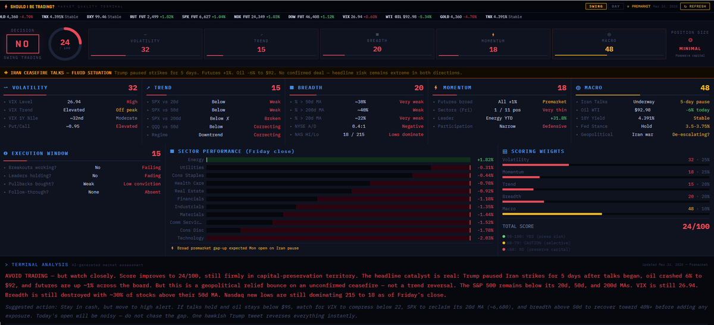Select the DOW FUT 46,408 ticker item
Viewport: 714px width, 325px height.
pyautogui.click(x=311, y=17)
